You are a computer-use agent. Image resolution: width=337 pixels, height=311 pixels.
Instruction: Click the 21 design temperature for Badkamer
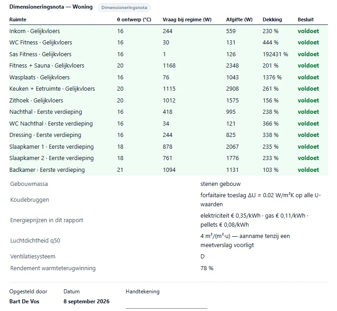[x=120, y=170]
